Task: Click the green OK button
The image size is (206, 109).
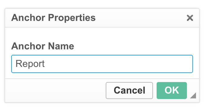Action: pyautogui.click(x=172, y=91)
